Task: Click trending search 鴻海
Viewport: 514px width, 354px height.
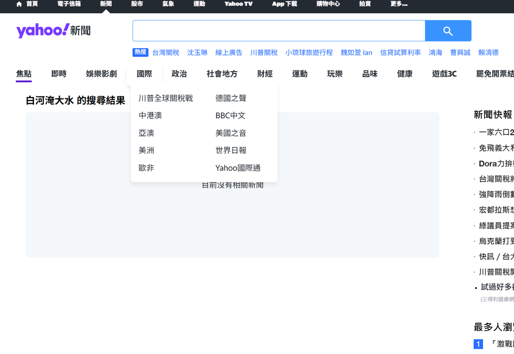Action: (x=436, y=52)
